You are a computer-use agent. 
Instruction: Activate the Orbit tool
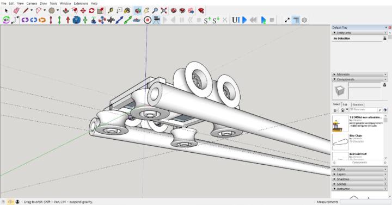point(138,10)
